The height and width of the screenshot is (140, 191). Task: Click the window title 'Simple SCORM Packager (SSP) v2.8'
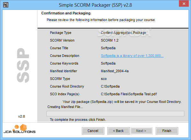pos(95,5)
